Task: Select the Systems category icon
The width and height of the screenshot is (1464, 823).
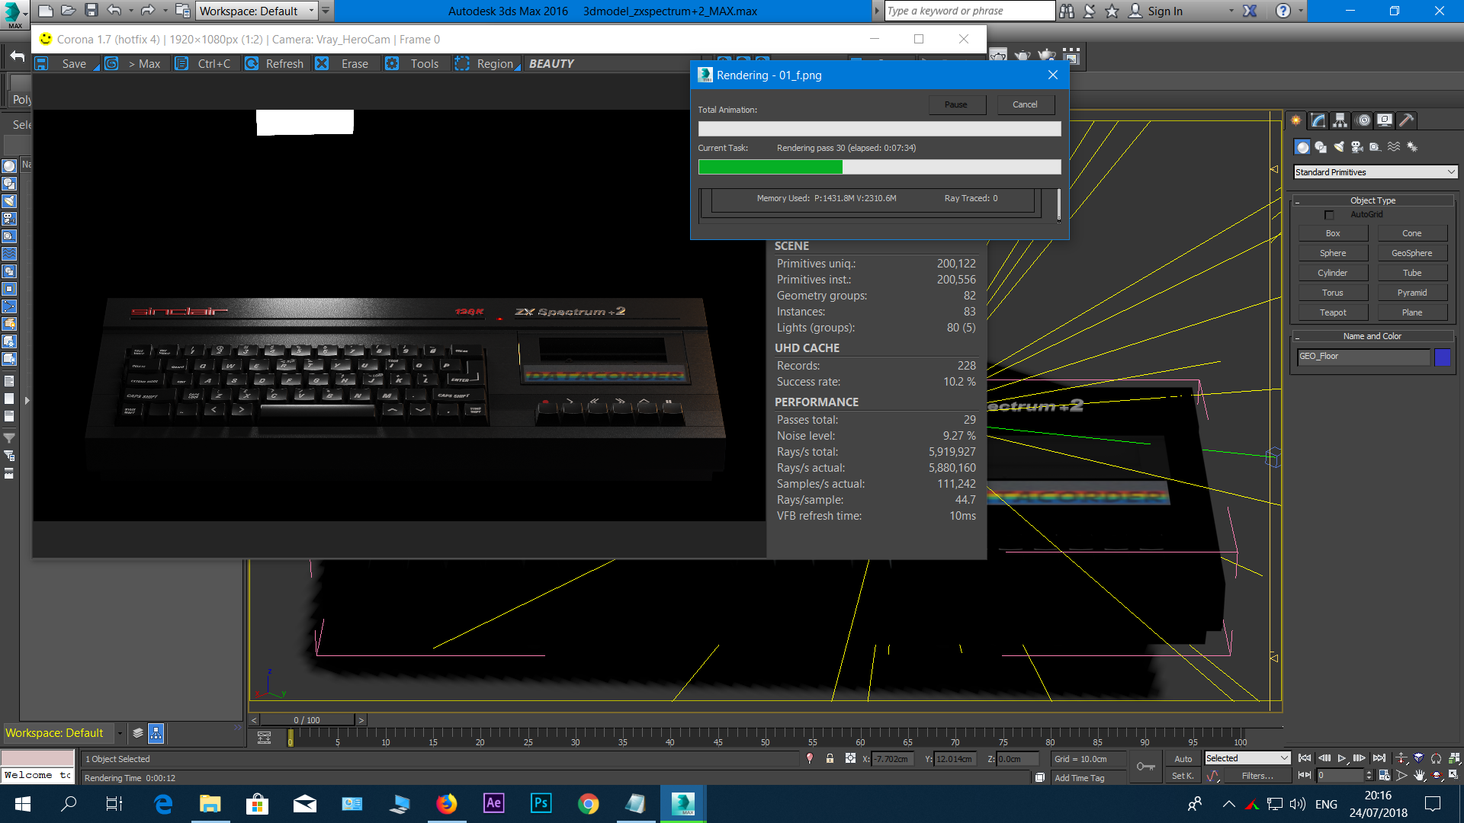Action: [x=1412, y=147]
